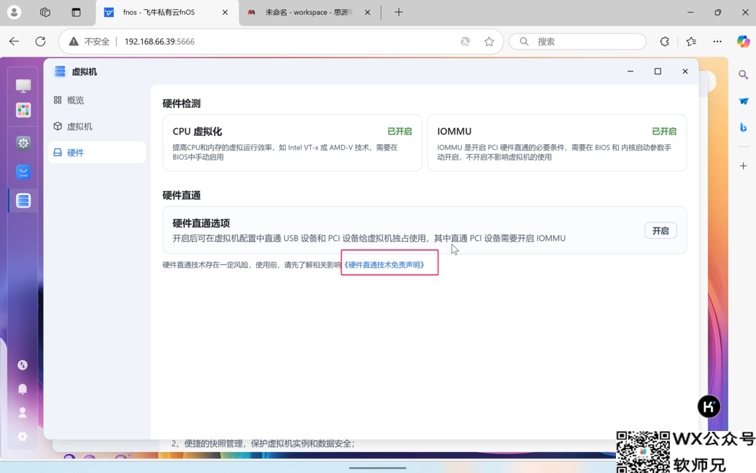
Task: Select 虚拟机 in the left sidebar
Action: pos(97,127)
